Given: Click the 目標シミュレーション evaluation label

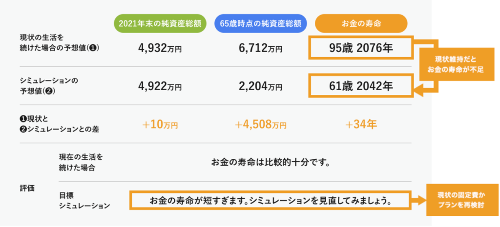Looking at the screenshot, I should [x=84, y=200].
